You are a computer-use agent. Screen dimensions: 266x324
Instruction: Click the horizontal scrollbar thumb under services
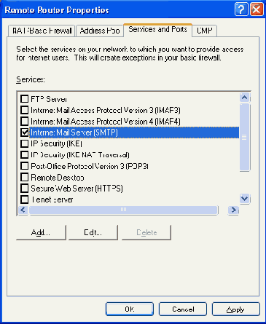pos(123,210)
